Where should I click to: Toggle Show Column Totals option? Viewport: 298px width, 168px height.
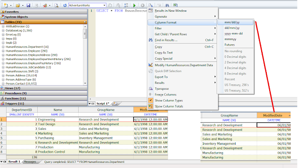pyautogui.click(x=183, y=107)
